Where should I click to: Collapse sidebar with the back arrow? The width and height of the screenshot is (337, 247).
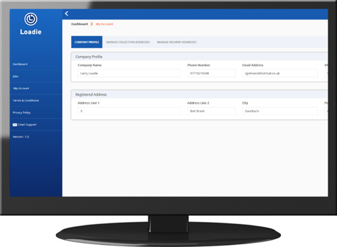coord(67,13)
